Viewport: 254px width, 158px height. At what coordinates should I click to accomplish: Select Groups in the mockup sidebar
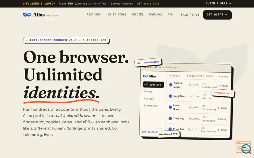148,92
